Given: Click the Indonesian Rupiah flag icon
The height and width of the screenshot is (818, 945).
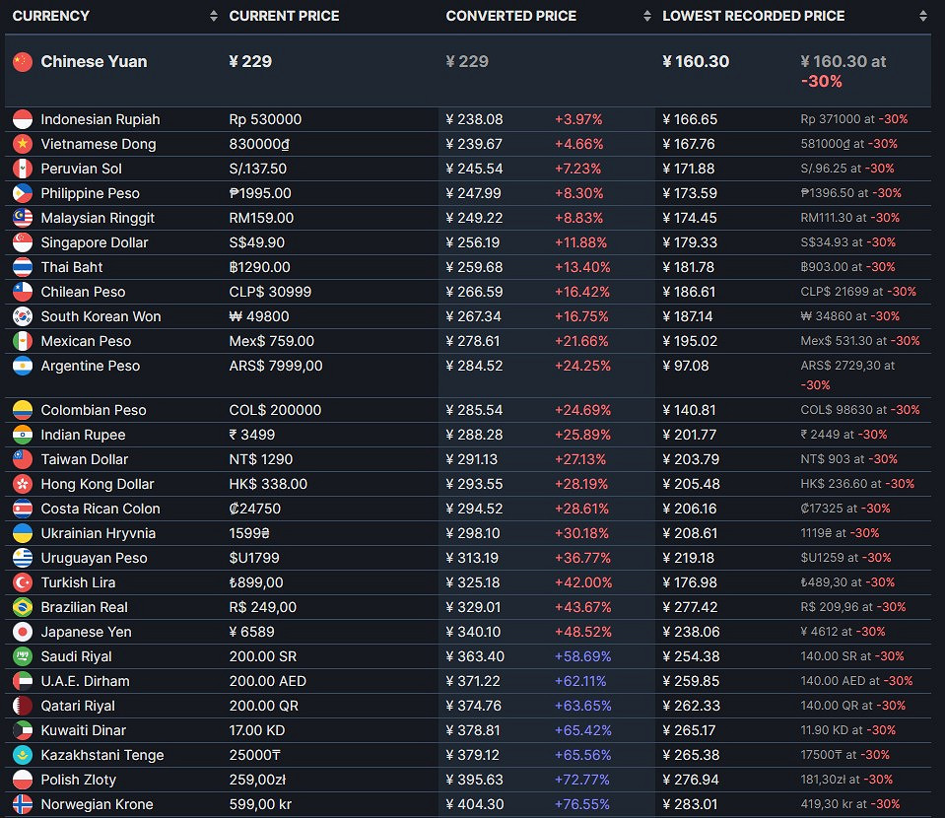Looking at the screenshot, I should [23, 119].
